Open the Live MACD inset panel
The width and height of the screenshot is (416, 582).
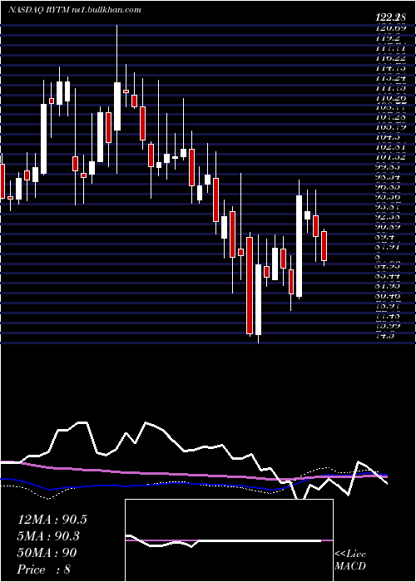(x=229, y=540)
